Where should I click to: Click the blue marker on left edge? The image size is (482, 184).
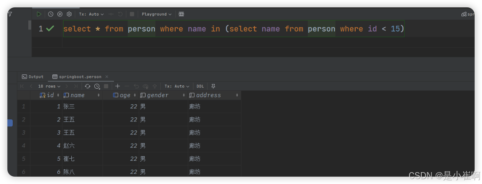[x=10, y=123]
